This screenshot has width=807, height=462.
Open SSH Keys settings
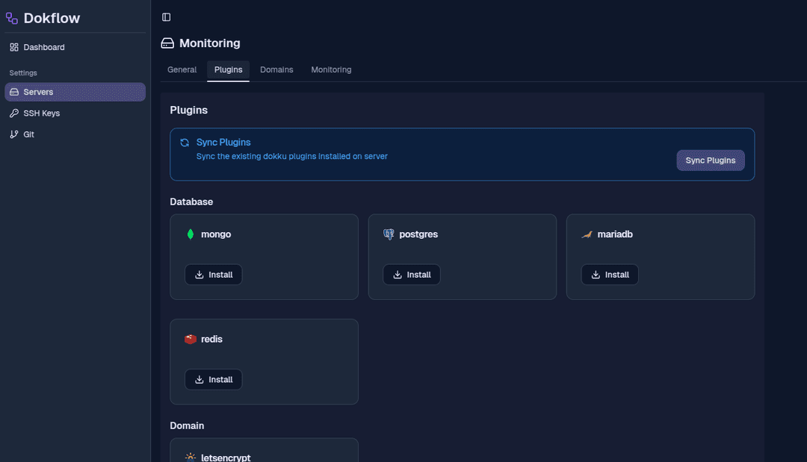pyautogui.click(x=75, y=113)
